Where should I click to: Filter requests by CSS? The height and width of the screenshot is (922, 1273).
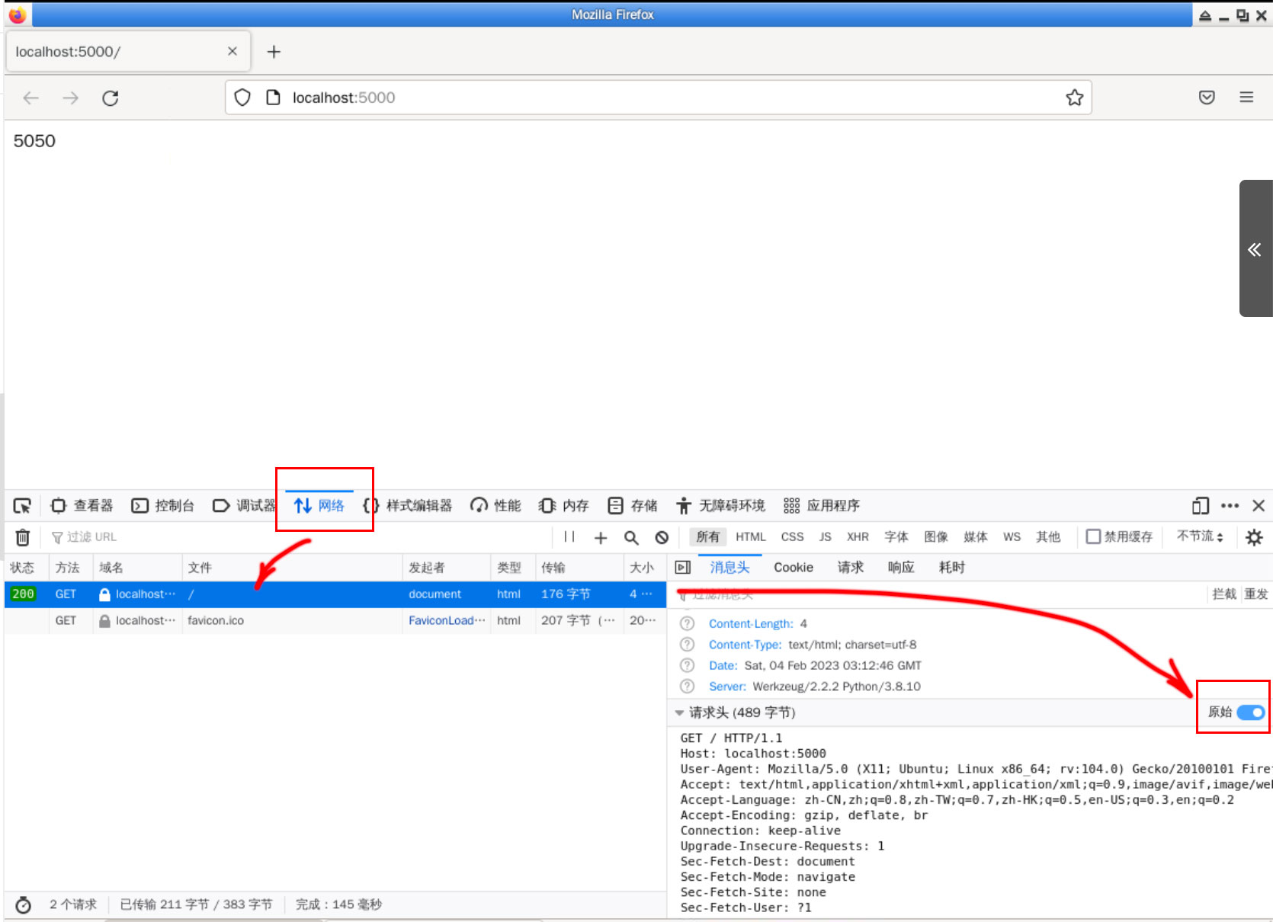[793, 537]
